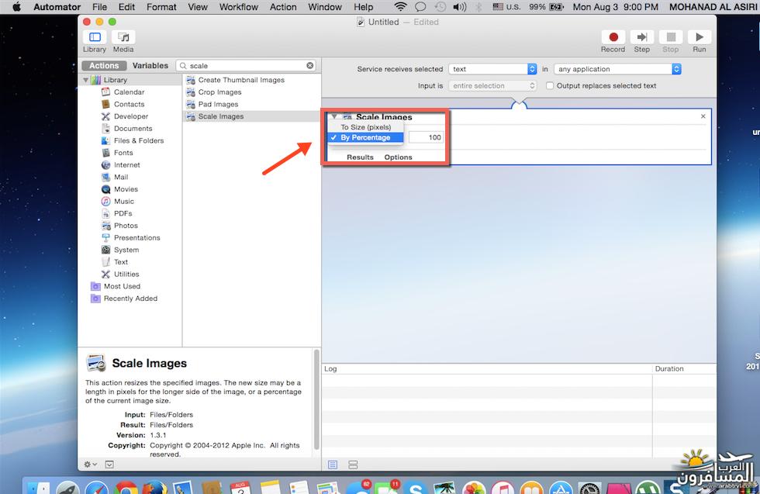Click the percentage value field showing 100

point(426,138)
